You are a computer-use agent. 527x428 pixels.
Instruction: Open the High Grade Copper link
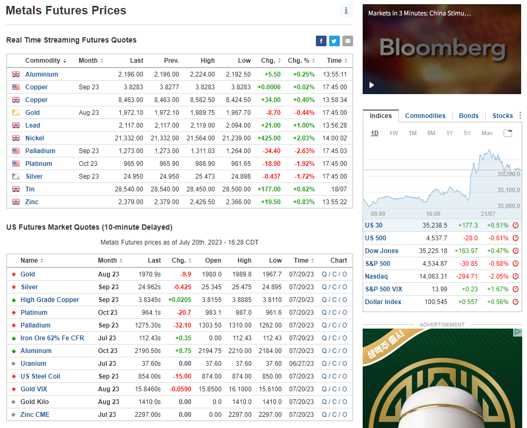tap(50, 300)
